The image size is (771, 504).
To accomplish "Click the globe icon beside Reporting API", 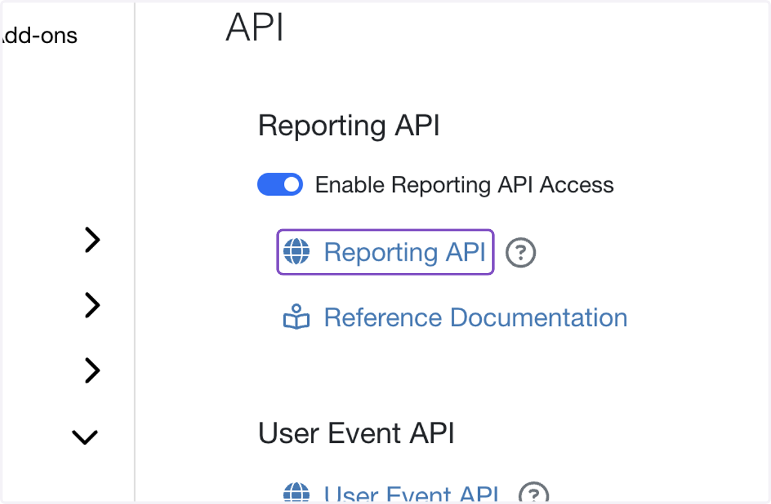I will click(296, 252).
